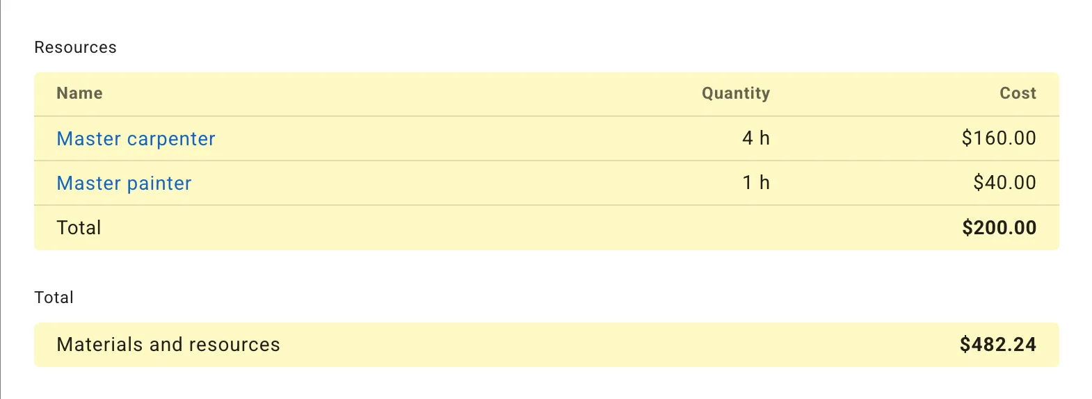Select the 1 h quantity cell
1092x399 pixels.
755,183
